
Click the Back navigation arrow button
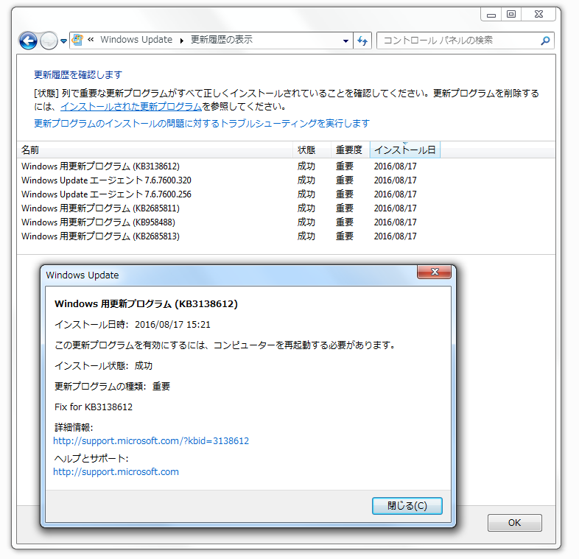[x=29, y=41]
